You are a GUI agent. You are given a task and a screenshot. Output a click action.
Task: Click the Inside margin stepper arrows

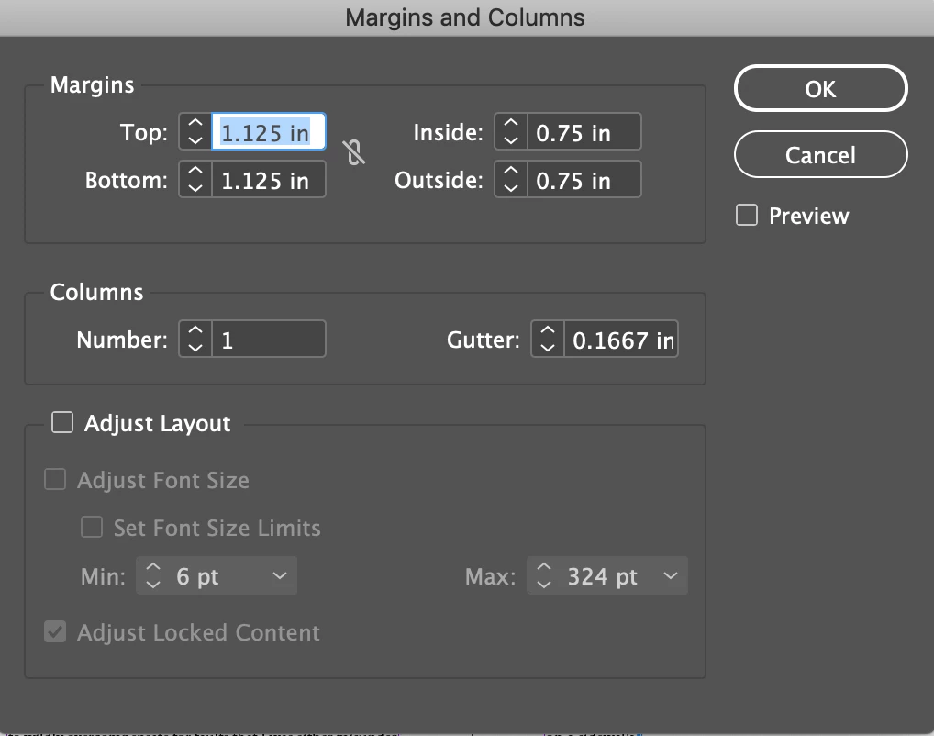tap(511, 132)
